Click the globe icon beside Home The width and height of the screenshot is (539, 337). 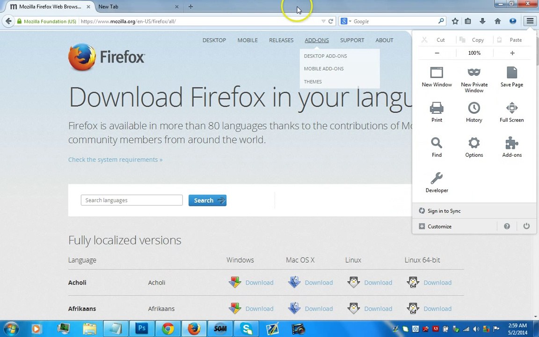click(512, 22)
